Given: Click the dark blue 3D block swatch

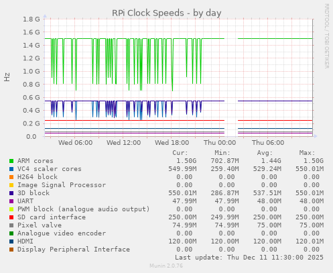Looking at the screenshot, I should [x=11, y=193].
